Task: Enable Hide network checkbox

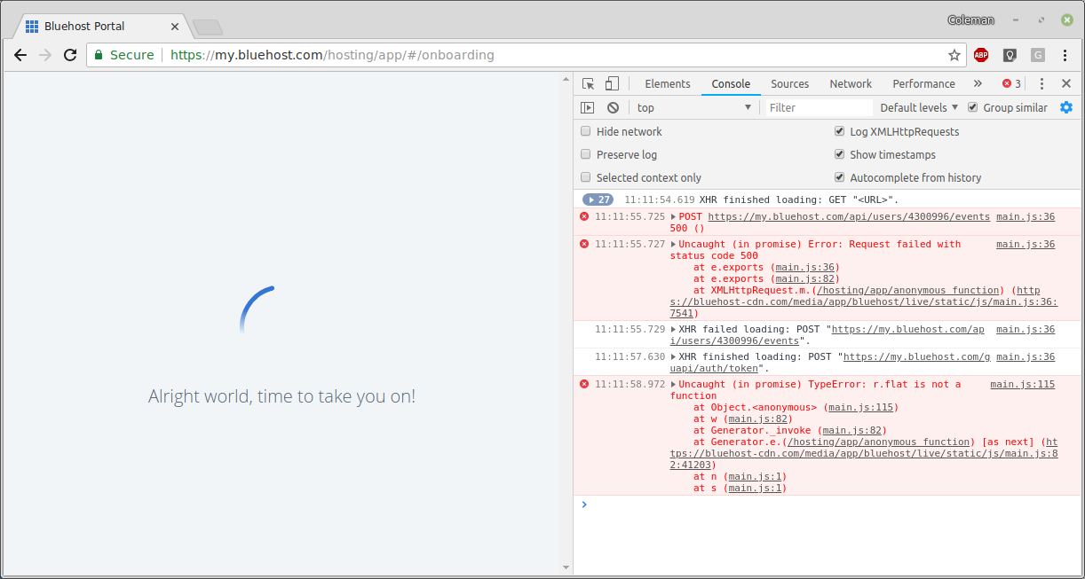Action: pyautogui.click(x=586, y=131)
